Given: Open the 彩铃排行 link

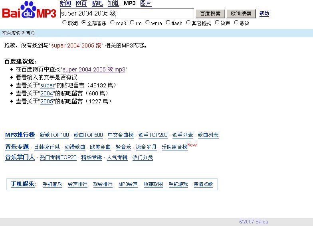Looking at the screenshot, I should [x=103, y=184].
